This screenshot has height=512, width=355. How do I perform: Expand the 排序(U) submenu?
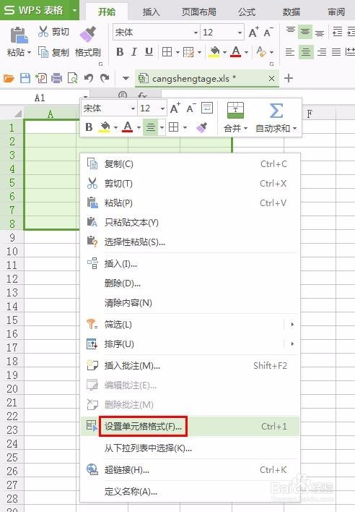pos(190,344)
